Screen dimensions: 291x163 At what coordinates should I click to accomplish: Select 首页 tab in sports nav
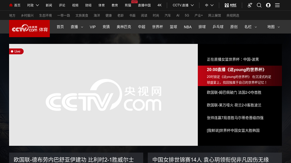60,27
